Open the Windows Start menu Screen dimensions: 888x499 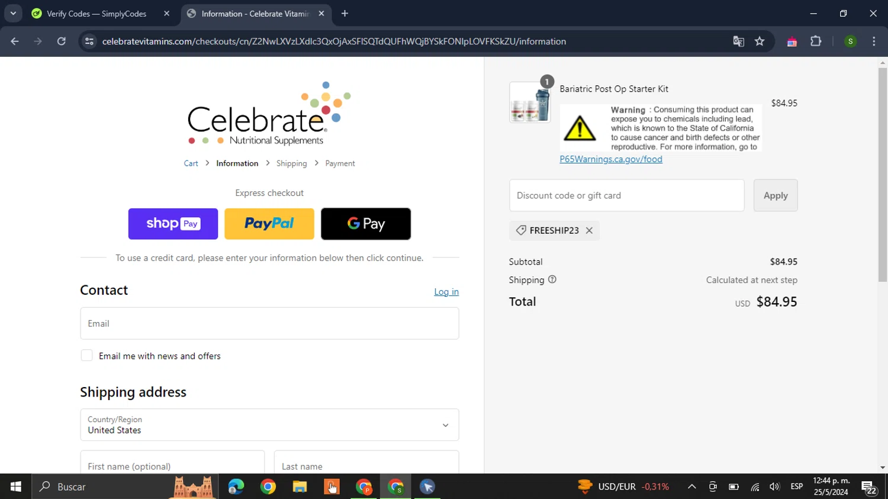pyautogui.click(x=16, y=487)
